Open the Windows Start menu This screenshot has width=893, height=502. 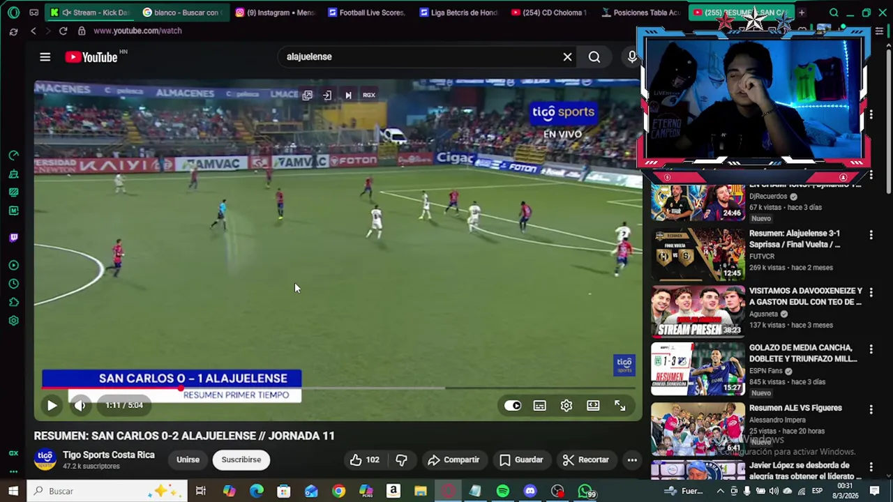13,491
